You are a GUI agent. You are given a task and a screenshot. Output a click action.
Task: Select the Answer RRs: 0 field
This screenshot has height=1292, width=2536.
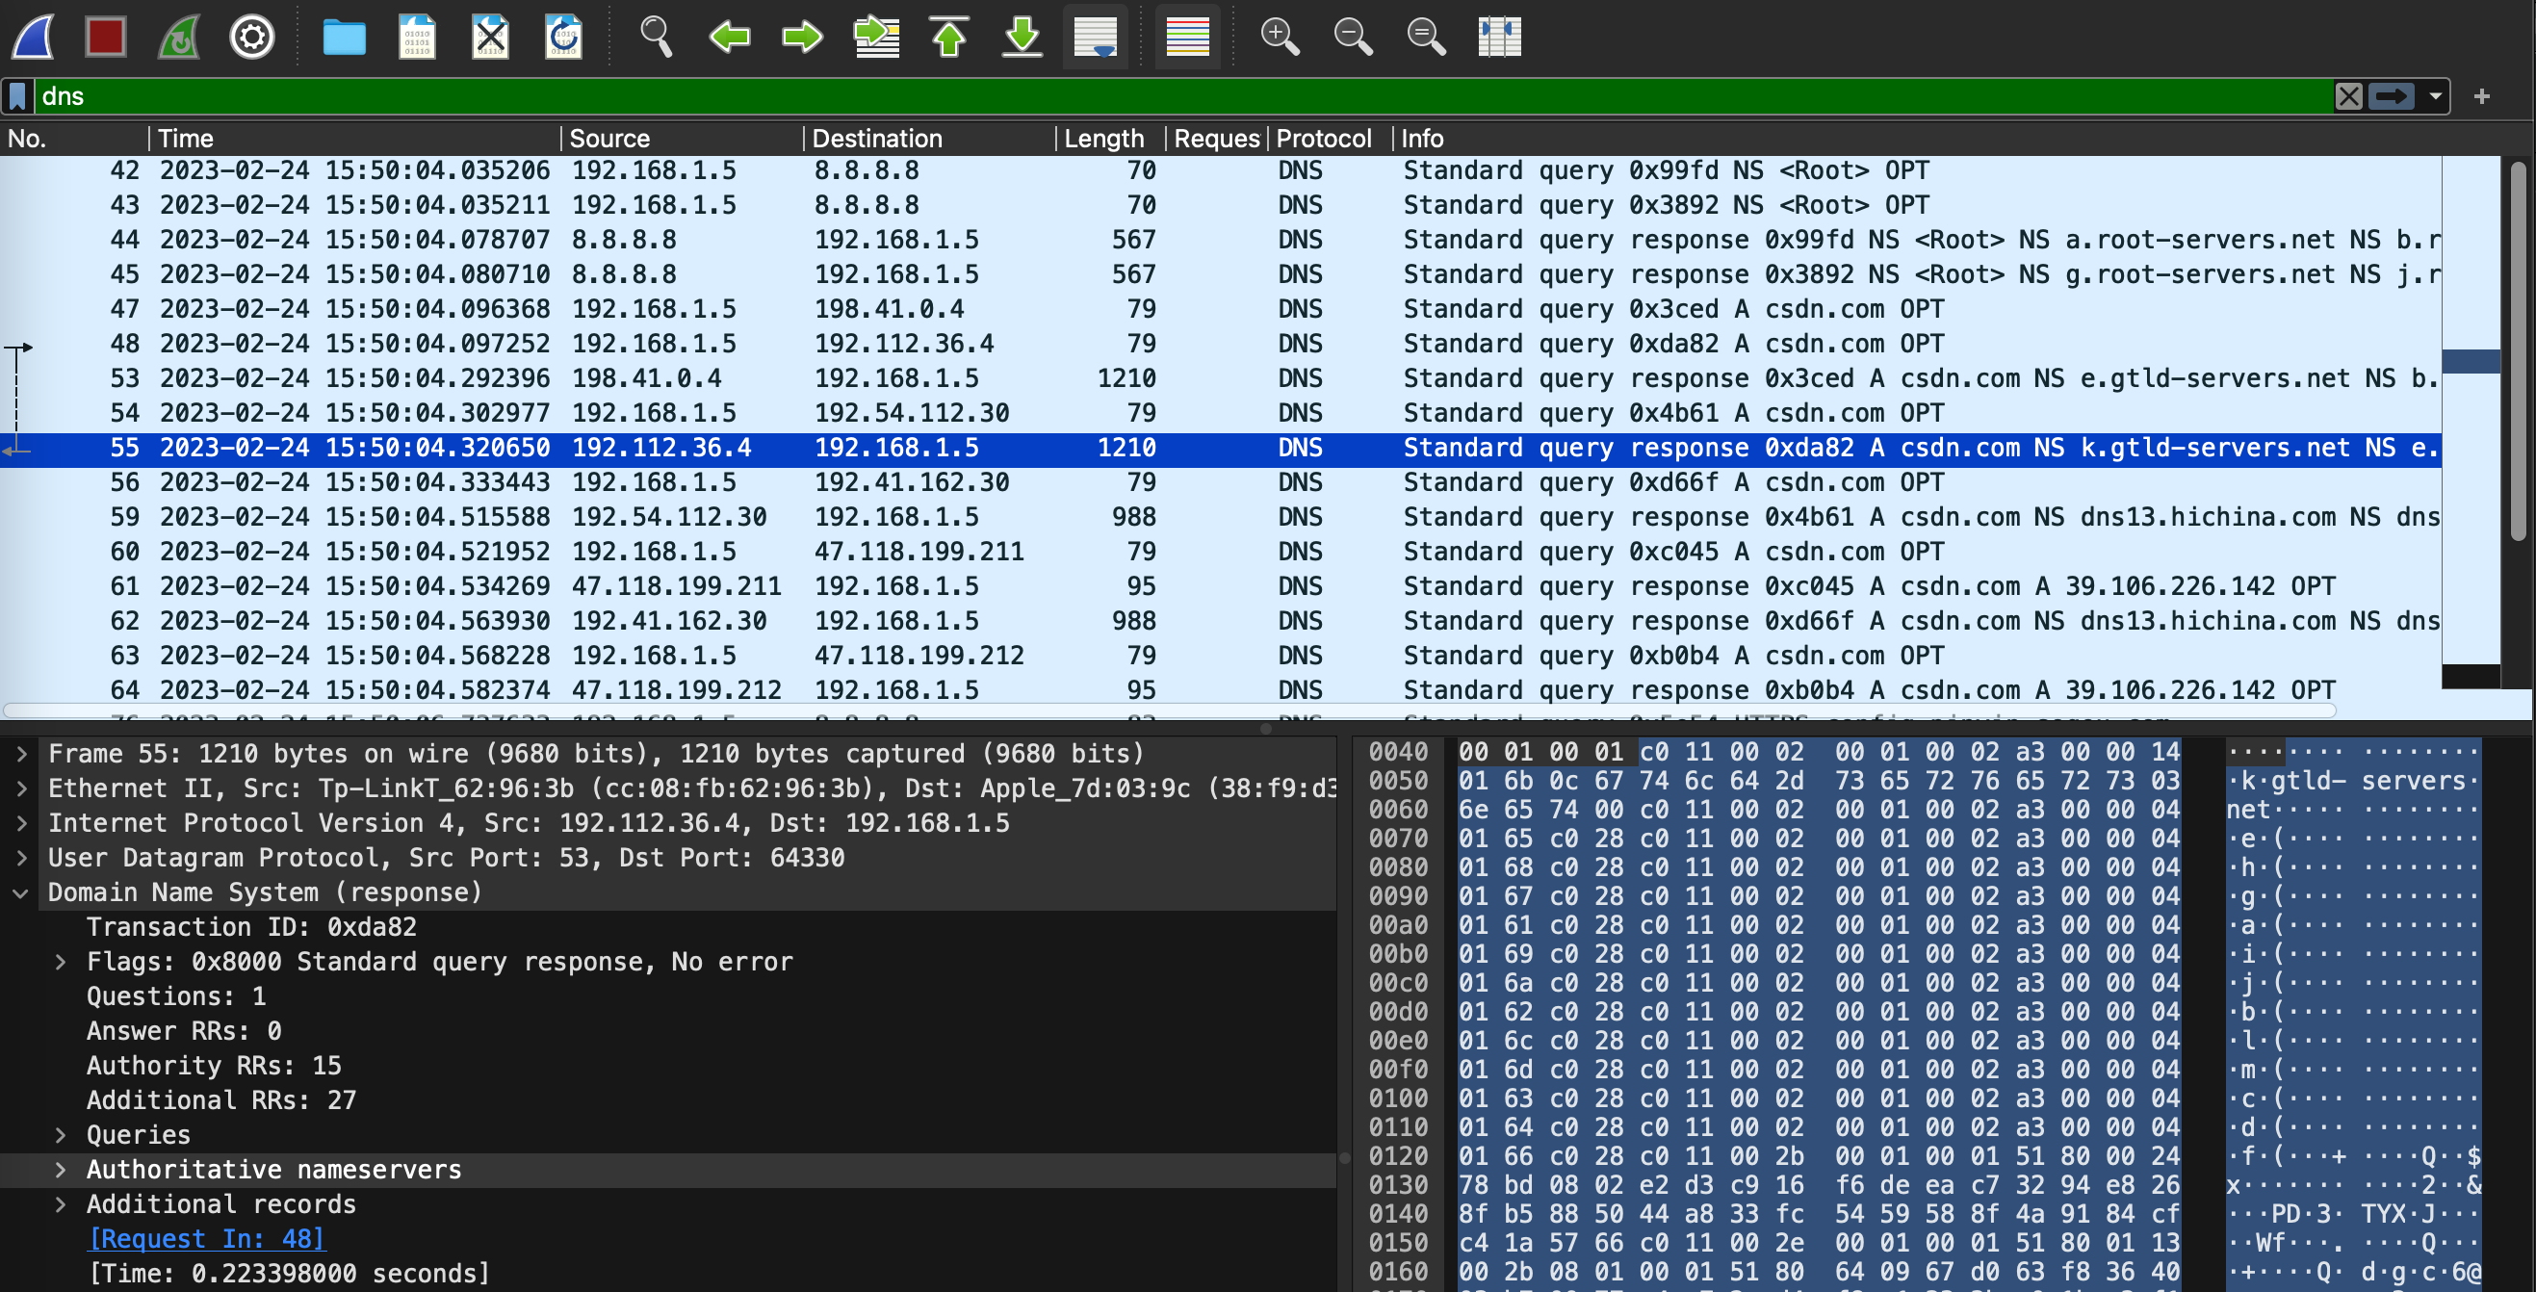[x=184, y=1031]
